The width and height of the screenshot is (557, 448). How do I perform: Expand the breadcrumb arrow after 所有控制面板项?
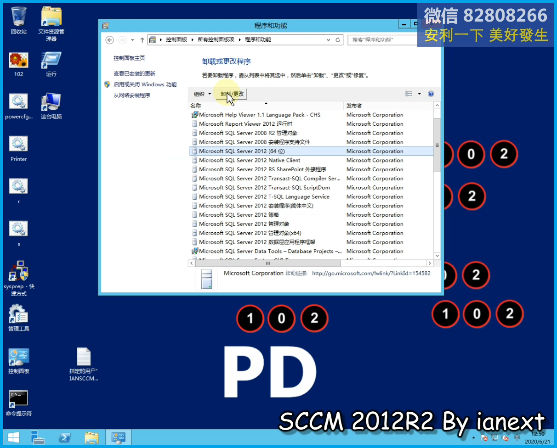tap(239, 40)
